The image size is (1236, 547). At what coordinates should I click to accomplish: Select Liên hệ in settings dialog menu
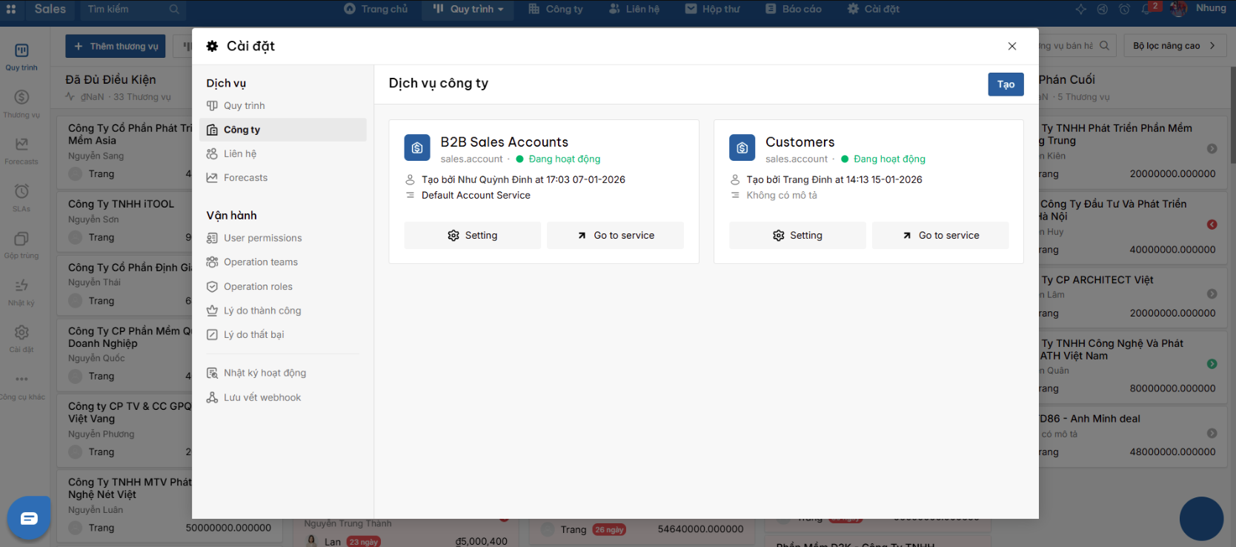click(x=283, y=154)
